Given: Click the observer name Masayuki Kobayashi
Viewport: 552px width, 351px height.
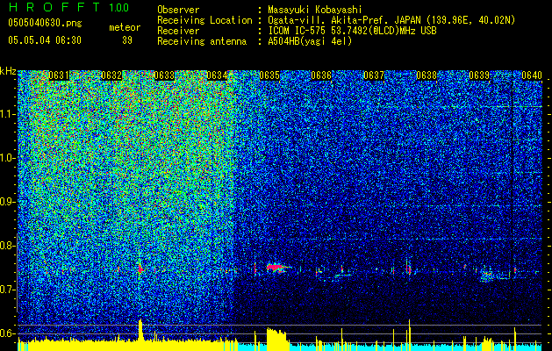Looking at the screenshot, I should [315, 10].
